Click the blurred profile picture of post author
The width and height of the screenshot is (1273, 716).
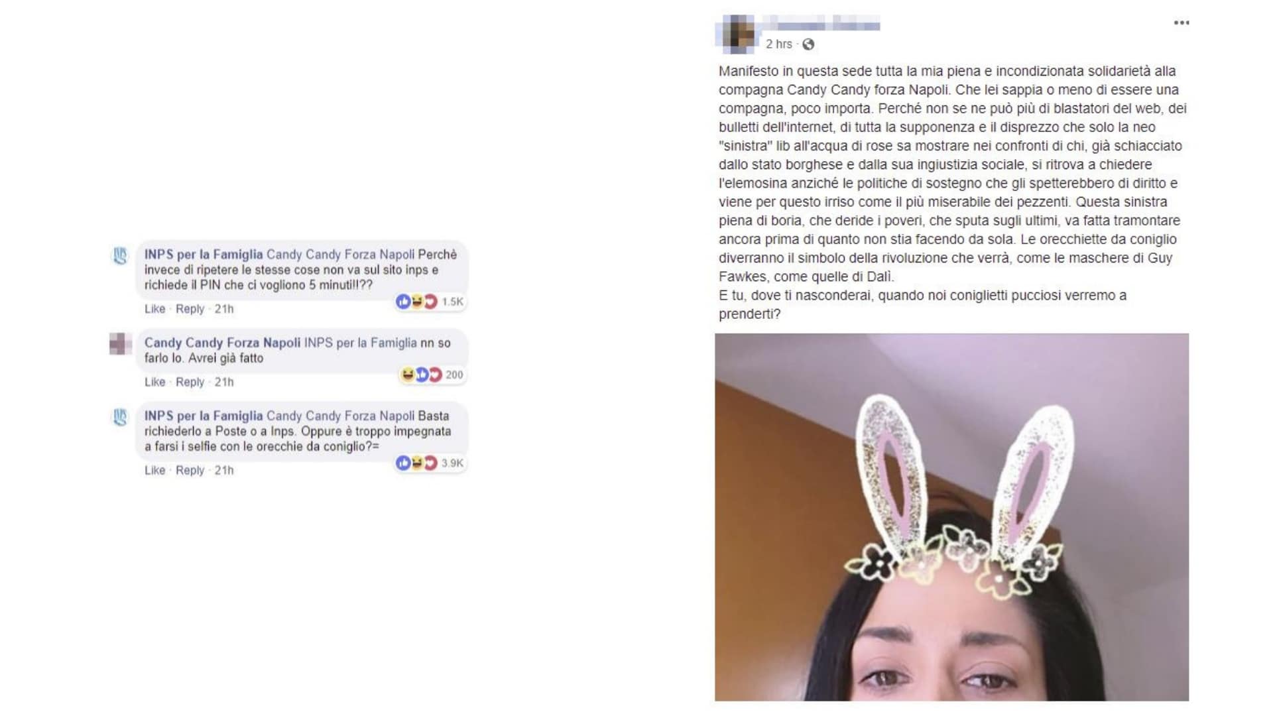coord(738,33)
